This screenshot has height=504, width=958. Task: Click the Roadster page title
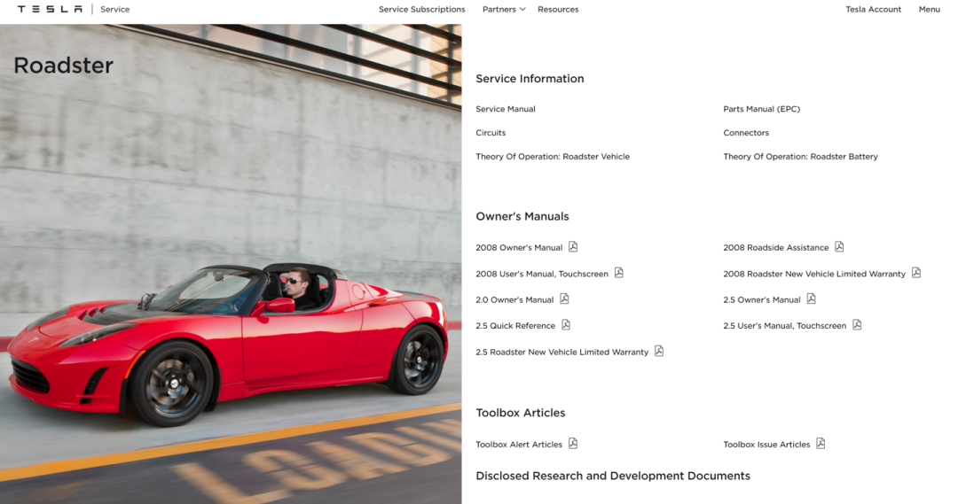[64, 66]
